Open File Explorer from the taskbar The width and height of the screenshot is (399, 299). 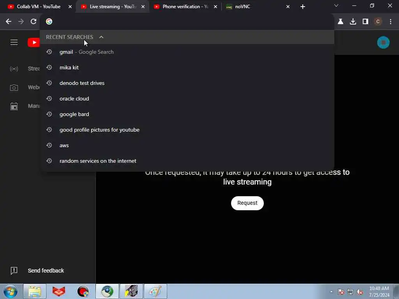35,291
